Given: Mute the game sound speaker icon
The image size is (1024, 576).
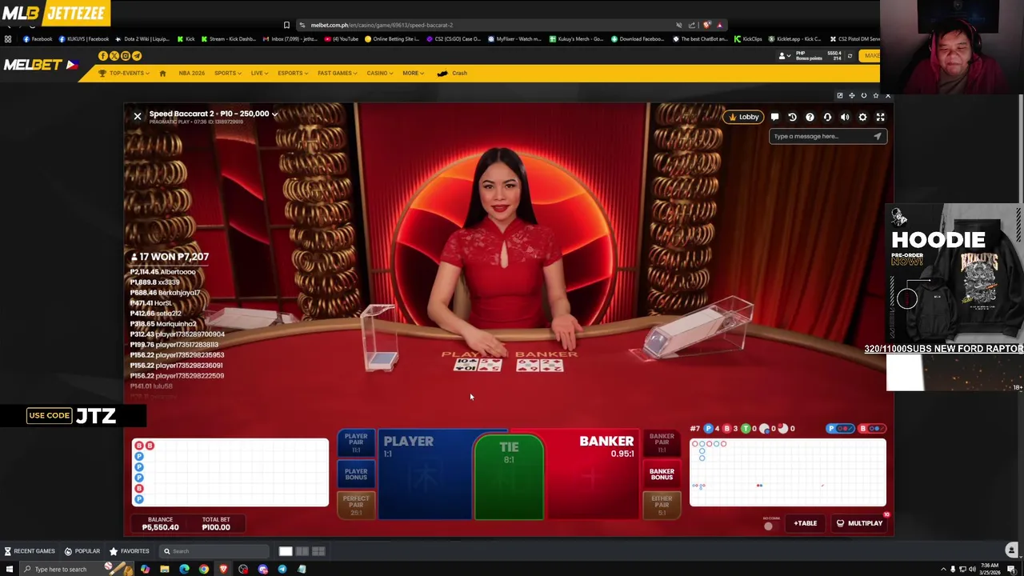Looking at the screenshot, I should tap(845, 117).
